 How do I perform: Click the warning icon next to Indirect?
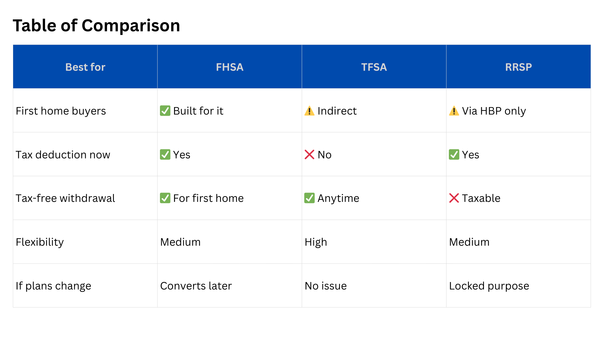click(x=309, y=111)
